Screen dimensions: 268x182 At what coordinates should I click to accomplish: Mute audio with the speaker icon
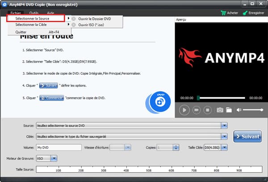[239, 110]
